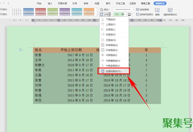Click the date cell 2018年10月19日

[x=117, y=95]
